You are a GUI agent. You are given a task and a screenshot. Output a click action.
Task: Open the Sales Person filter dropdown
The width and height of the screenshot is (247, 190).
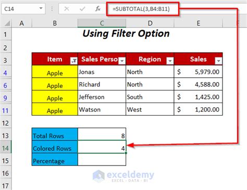122,61
